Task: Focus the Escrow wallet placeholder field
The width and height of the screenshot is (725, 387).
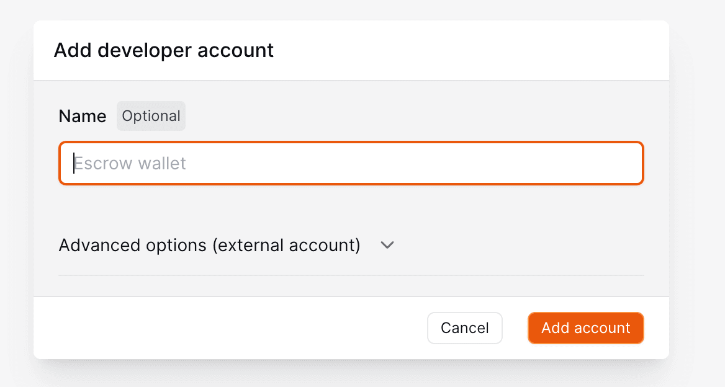Action: pos(351,163)
